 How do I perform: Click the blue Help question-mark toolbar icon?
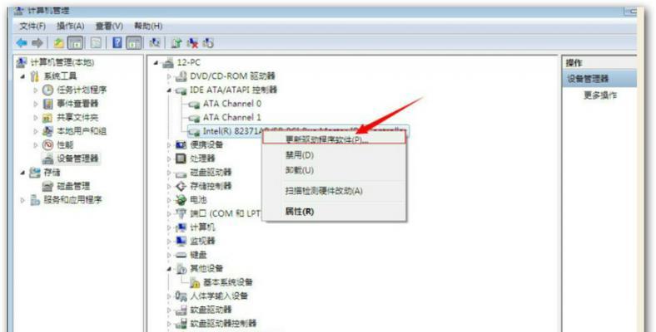tap(117, 42)
